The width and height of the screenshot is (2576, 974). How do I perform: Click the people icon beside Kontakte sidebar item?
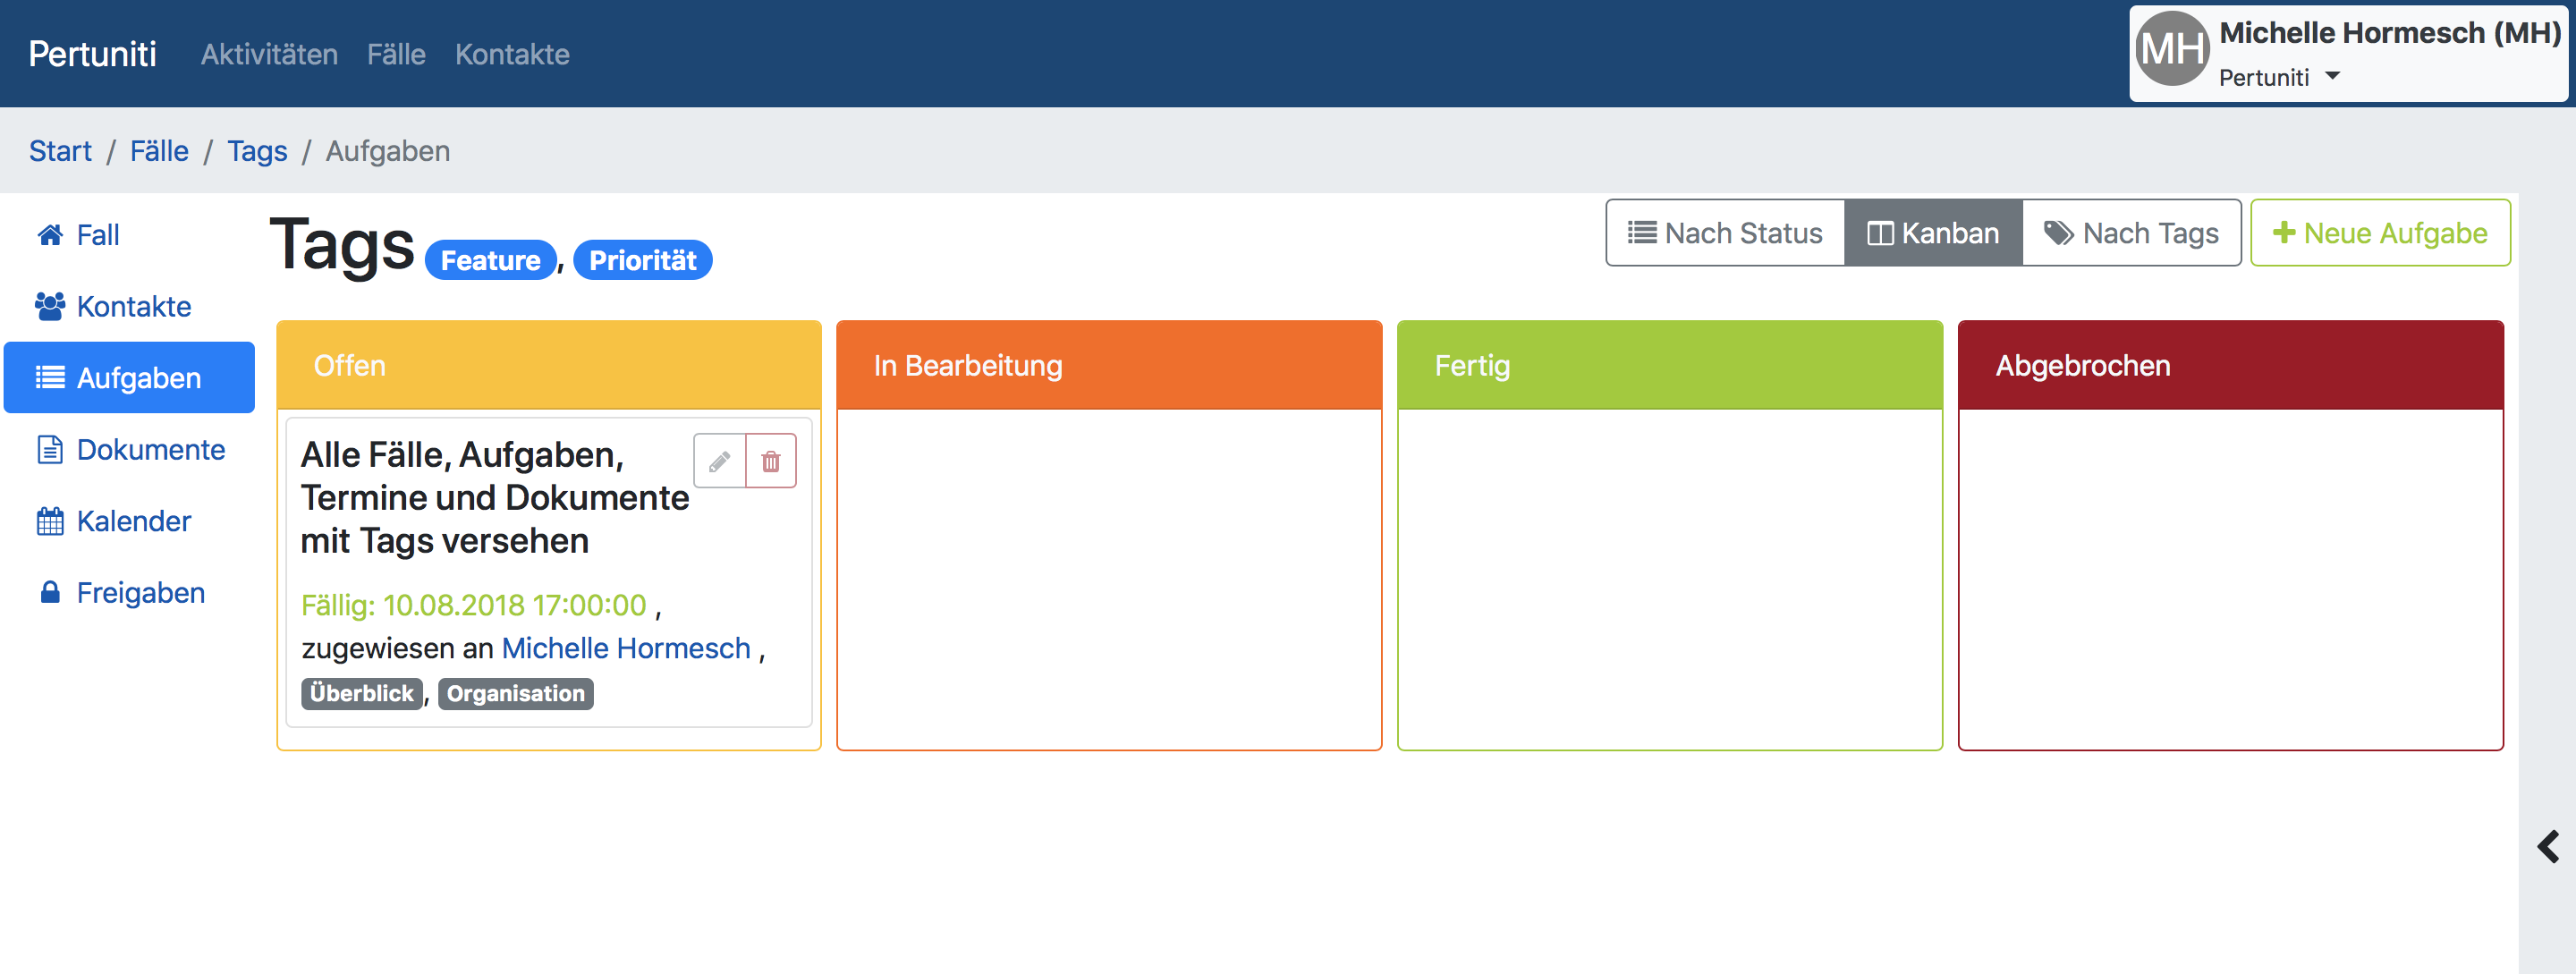pos(50,306)
